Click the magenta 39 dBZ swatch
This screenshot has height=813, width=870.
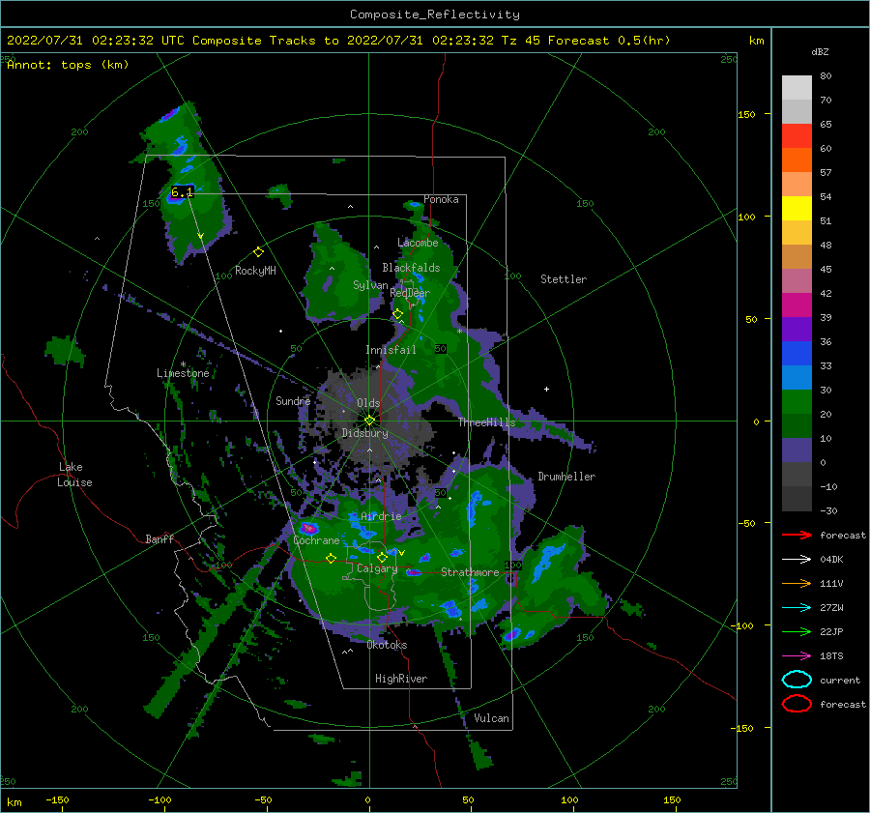tap(797, 305)
